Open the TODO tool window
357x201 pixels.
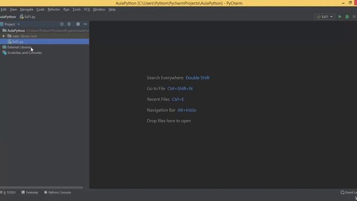[x=8, y=193]
